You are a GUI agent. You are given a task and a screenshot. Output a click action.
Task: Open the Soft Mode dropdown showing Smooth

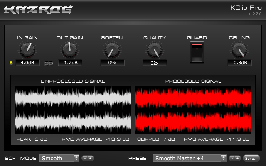(x=59, y=158)
